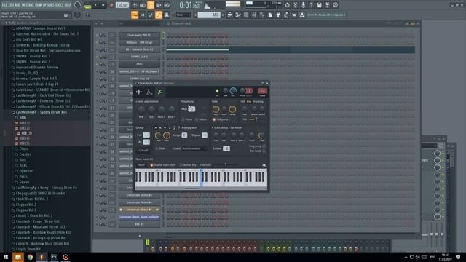Open the PATTERNS menu
This screenshot has width=466, height=262.
pos(28,5)
